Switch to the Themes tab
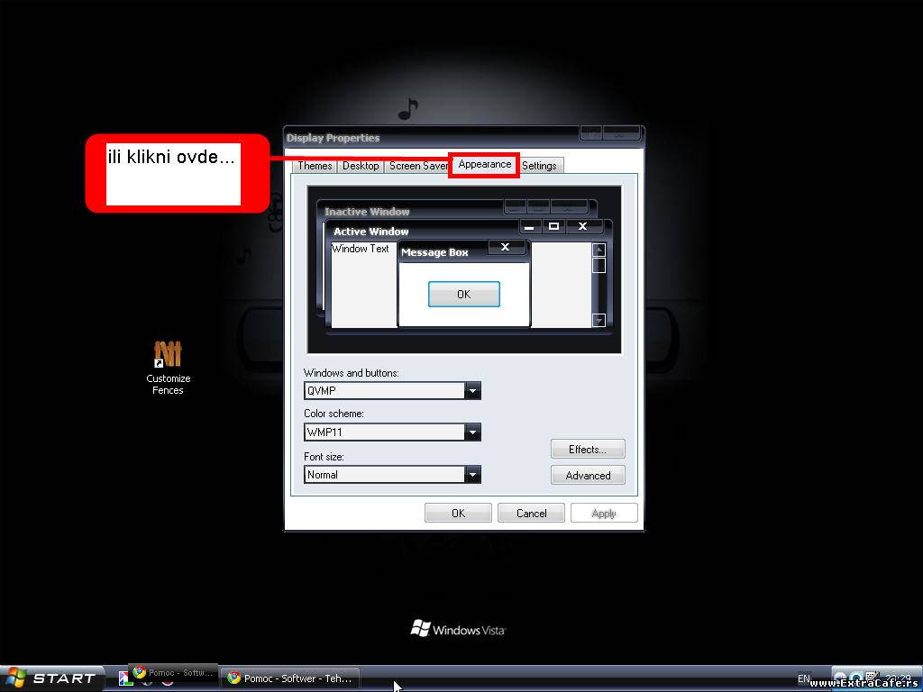 (x=315, y=166)
